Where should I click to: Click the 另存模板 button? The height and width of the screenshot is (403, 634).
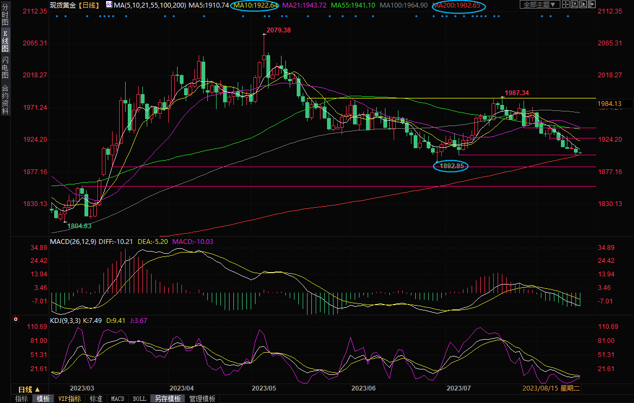pos(168,399)
